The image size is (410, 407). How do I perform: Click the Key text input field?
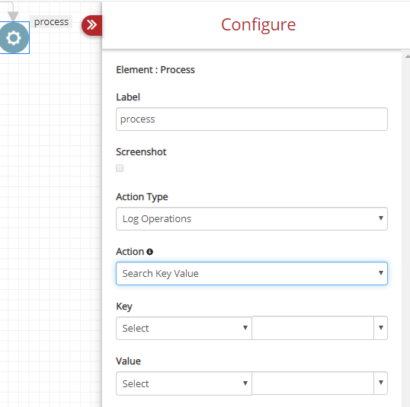312,328
